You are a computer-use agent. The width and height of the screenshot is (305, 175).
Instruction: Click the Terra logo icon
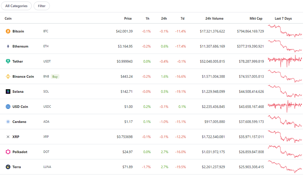[x=8, y=167]
